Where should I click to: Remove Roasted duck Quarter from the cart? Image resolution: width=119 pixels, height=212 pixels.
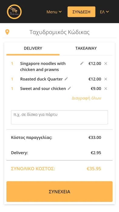tap(106, 79)
